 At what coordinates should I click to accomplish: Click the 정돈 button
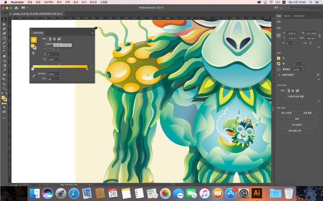point(297,119)
